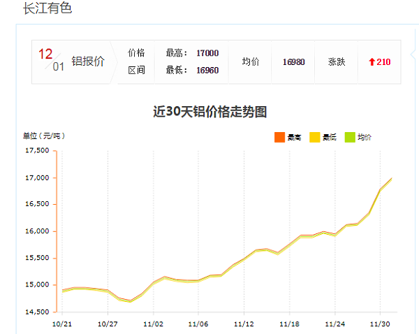Click the 均价 column label in price bar

(251, 61)
